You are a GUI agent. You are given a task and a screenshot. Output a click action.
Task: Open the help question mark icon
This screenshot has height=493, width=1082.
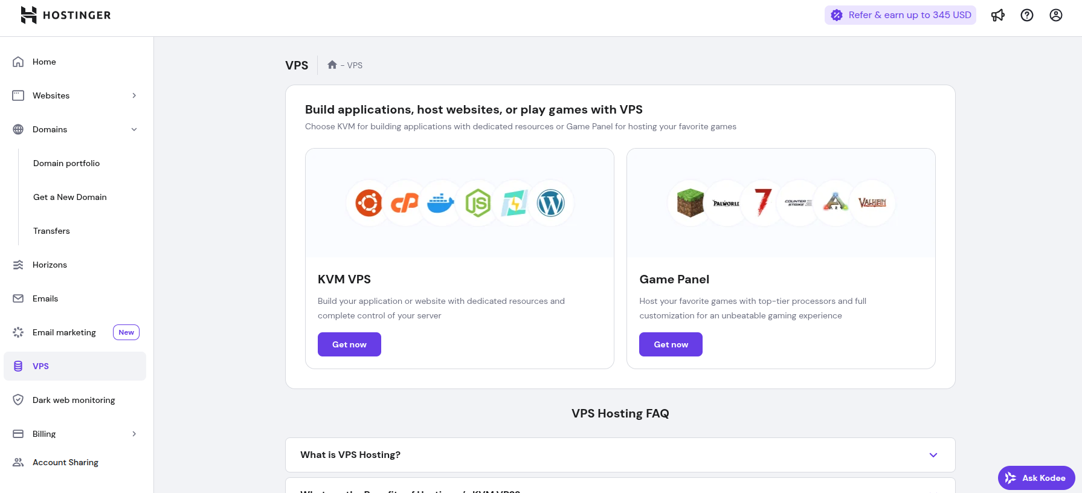tap(1026, 16)
